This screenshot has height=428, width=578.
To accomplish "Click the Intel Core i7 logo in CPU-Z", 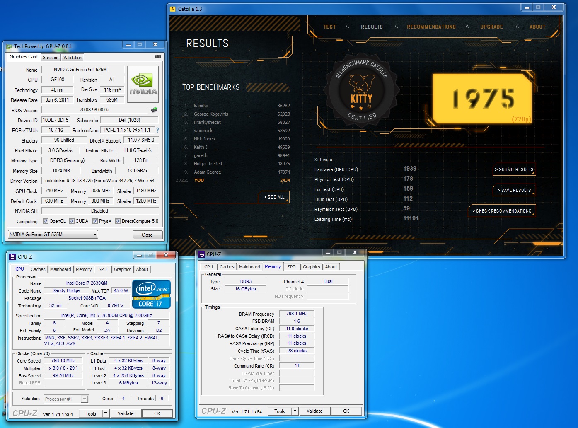I will 151,294.
